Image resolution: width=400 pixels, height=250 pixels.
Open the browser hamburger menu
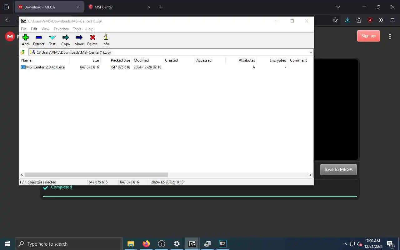(x=392, y=20)
